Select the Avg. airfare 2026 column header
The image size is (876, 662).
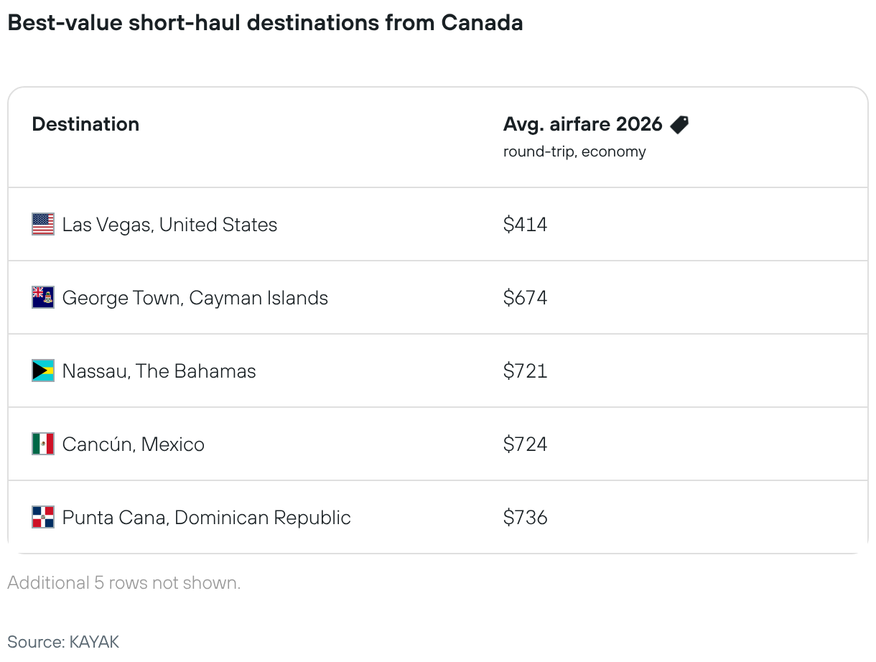tap(582, 124)
